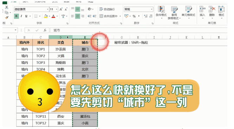This screenshot has height=129, width=234.
Task: Open the font name 微软雅黑 dropdown
Action: [47, 9]
